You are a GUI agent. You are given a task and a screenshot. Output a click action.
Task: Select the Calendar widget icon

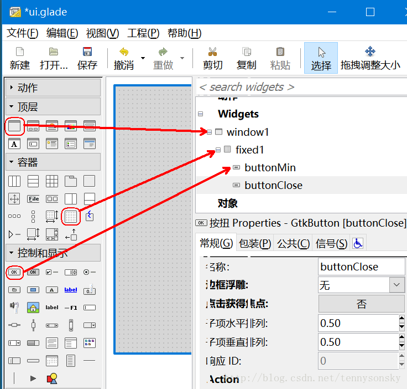click(x=52, y=361)
